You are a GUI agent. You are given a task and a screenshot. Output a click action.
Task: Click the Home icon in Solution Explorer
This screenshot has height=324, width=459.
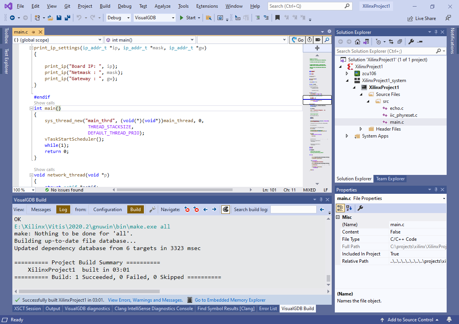[x=358, y=42]
